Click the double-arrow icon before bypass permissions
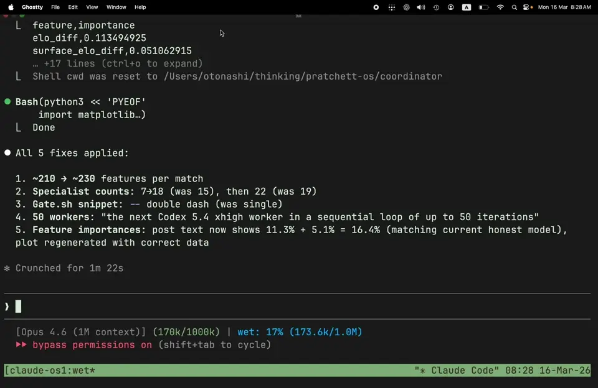The width and height of the screenshot is (598, 388). (x=21, y=344)
